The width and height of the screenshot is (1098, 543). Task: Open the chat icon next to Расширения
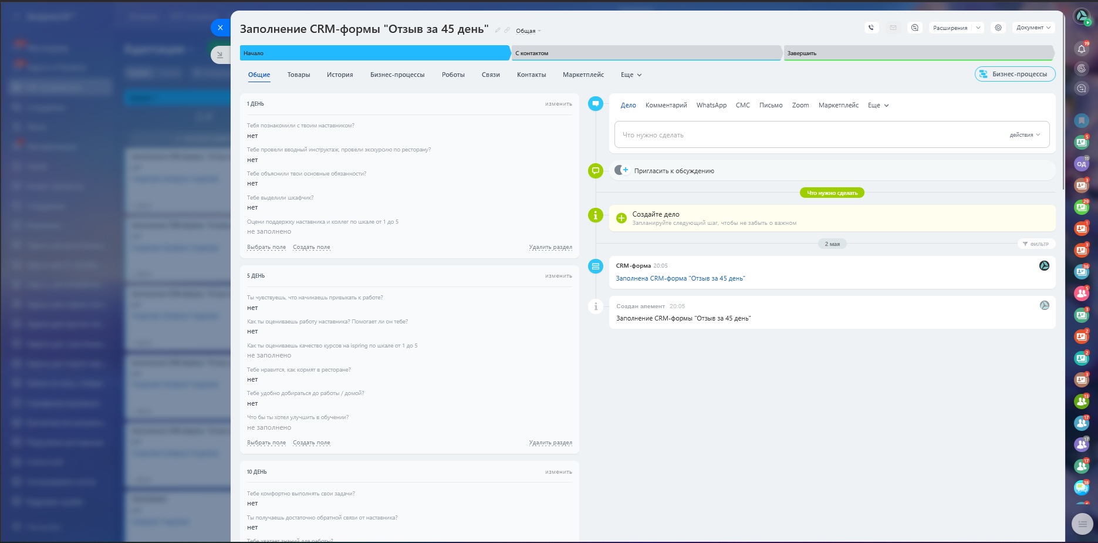point(914,28)
